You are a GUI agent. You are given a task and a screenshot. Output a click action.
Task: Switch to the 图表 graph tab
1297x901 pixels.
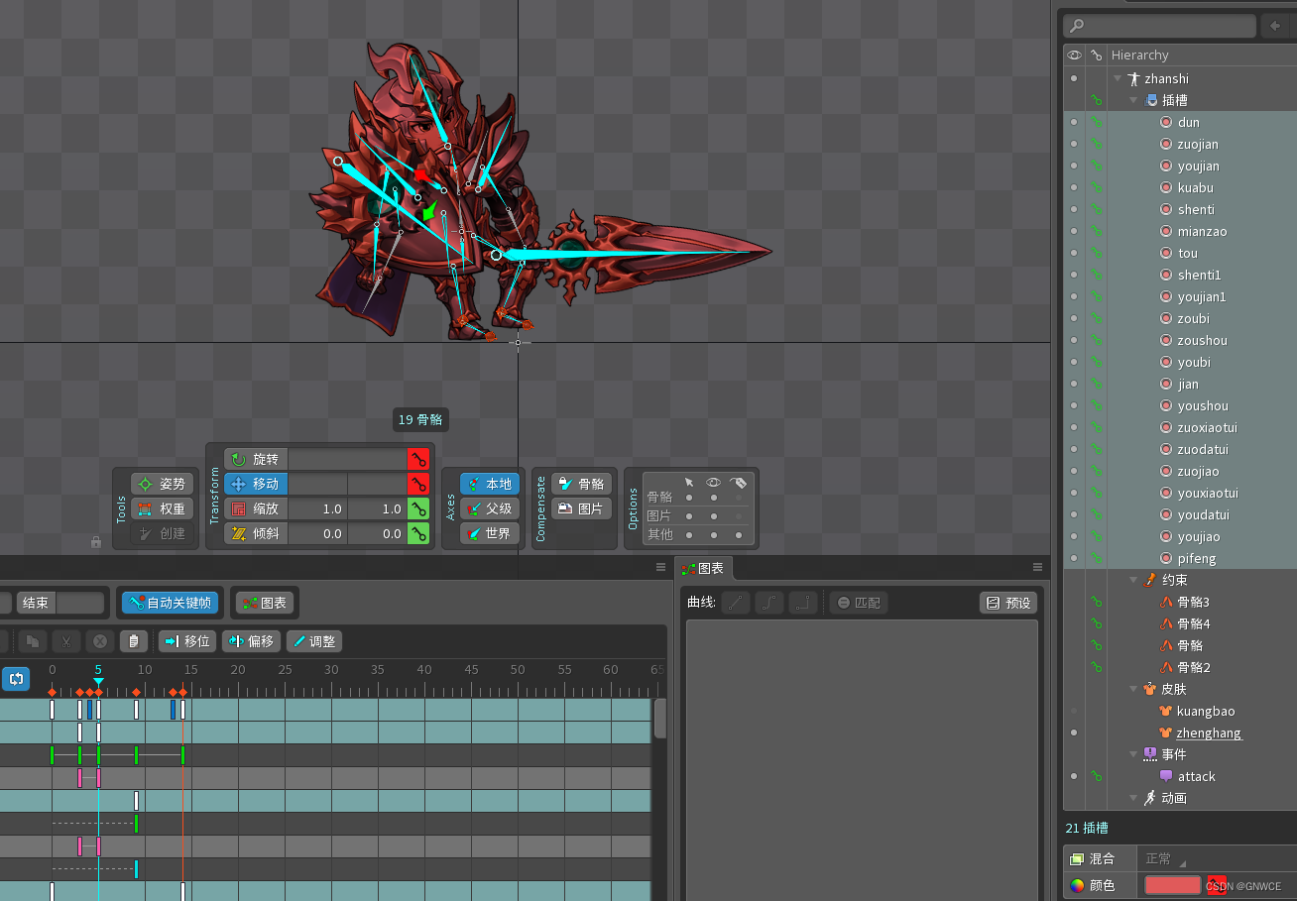click(705, 568)
